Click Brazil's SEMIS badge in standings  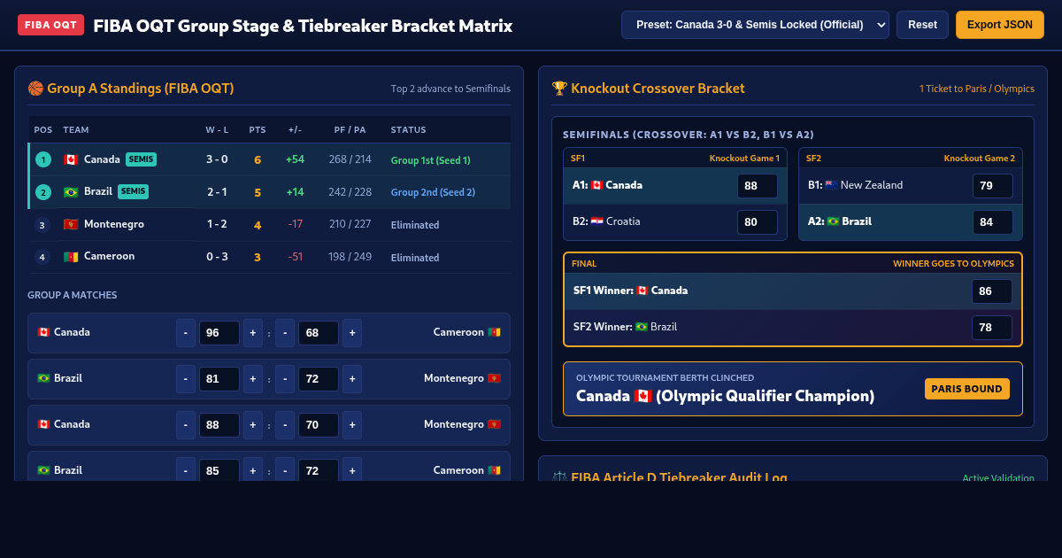click(134, 191)
